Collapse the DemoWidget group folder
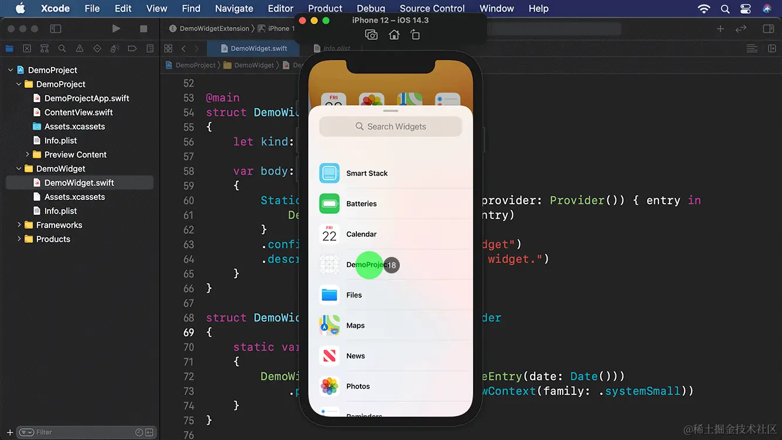This screenshot has width=782, height=440. (x=19, y=168)
